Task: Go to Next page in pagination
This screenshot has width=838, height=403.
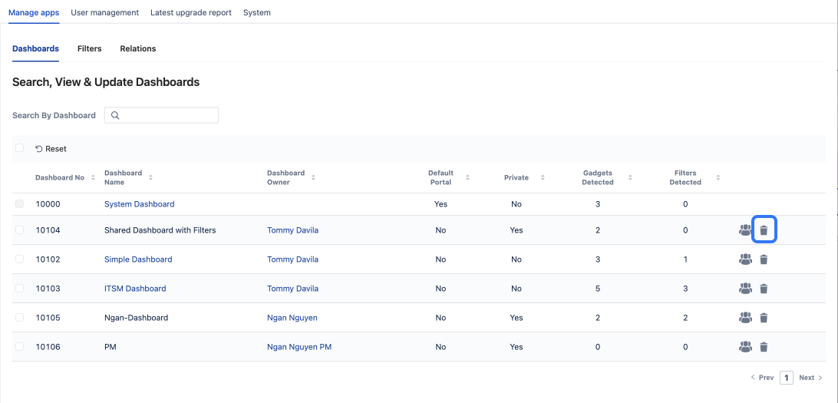Action: point(810,378)
